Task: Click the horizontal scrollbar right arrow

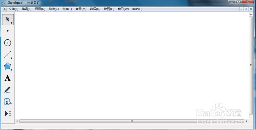Action: coord(246,121)
